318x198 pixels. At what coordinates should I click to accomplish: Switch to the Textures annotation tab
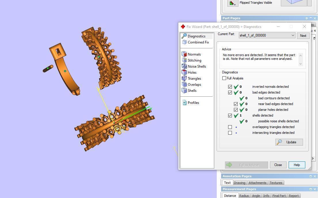276,182
